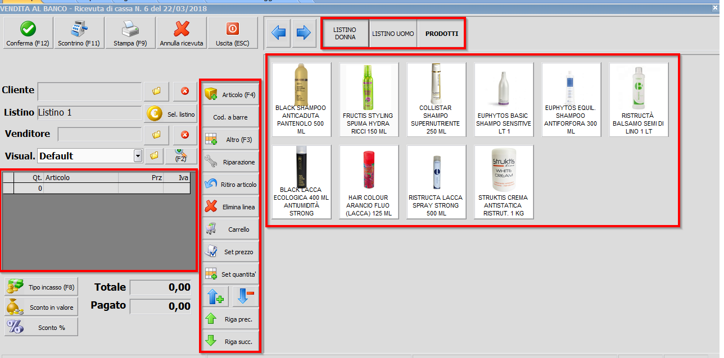The height and width of the screenshot is (358, 724).
Task: Click the (F2) button beside Visual.
Action: point(181,155)
